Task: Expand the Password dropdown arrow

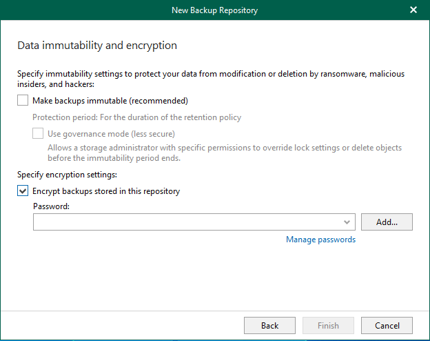Action: click(x=347, y=222)
